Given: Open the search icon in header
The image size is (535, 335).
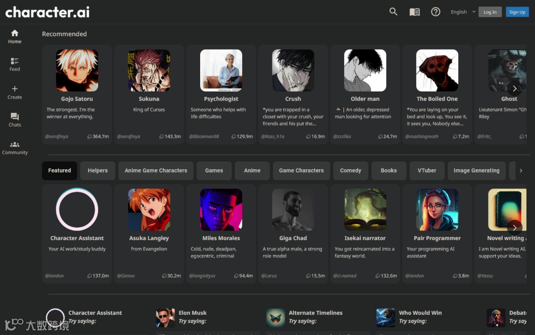Looking at the screenshot, I should (x=393, y=11).
